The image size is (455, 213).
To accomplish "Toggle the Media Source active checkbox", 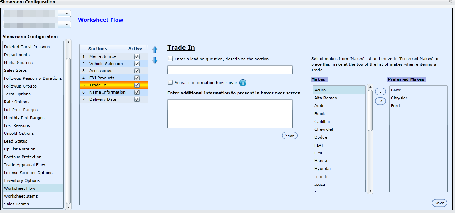I will click(x=137, y=56).
